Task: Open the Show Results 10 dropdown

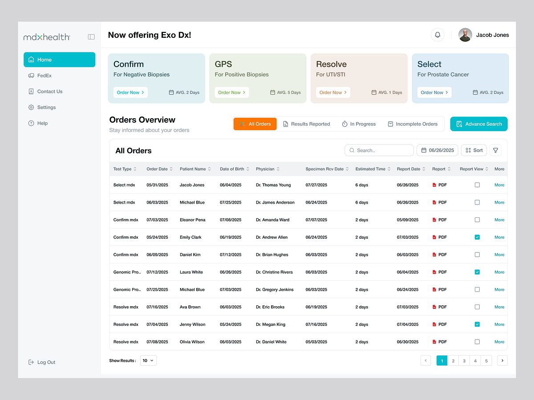Action: (148, 360)
